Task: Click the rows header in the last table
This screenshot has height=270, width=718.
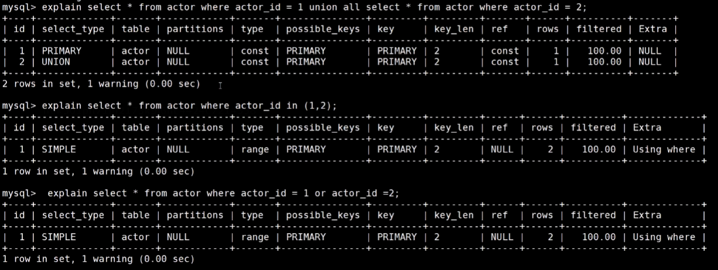Action: (x=542, y=215)
